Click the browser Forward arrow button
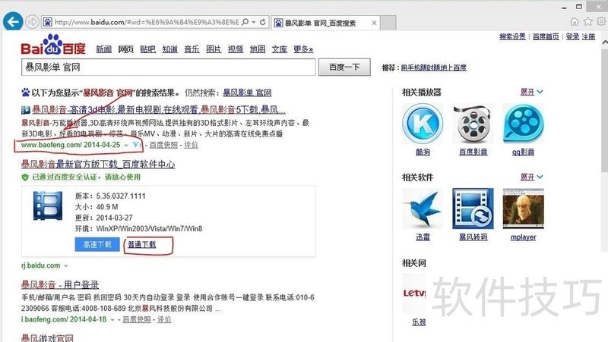 pyautogui.click(x=32, y=22)
